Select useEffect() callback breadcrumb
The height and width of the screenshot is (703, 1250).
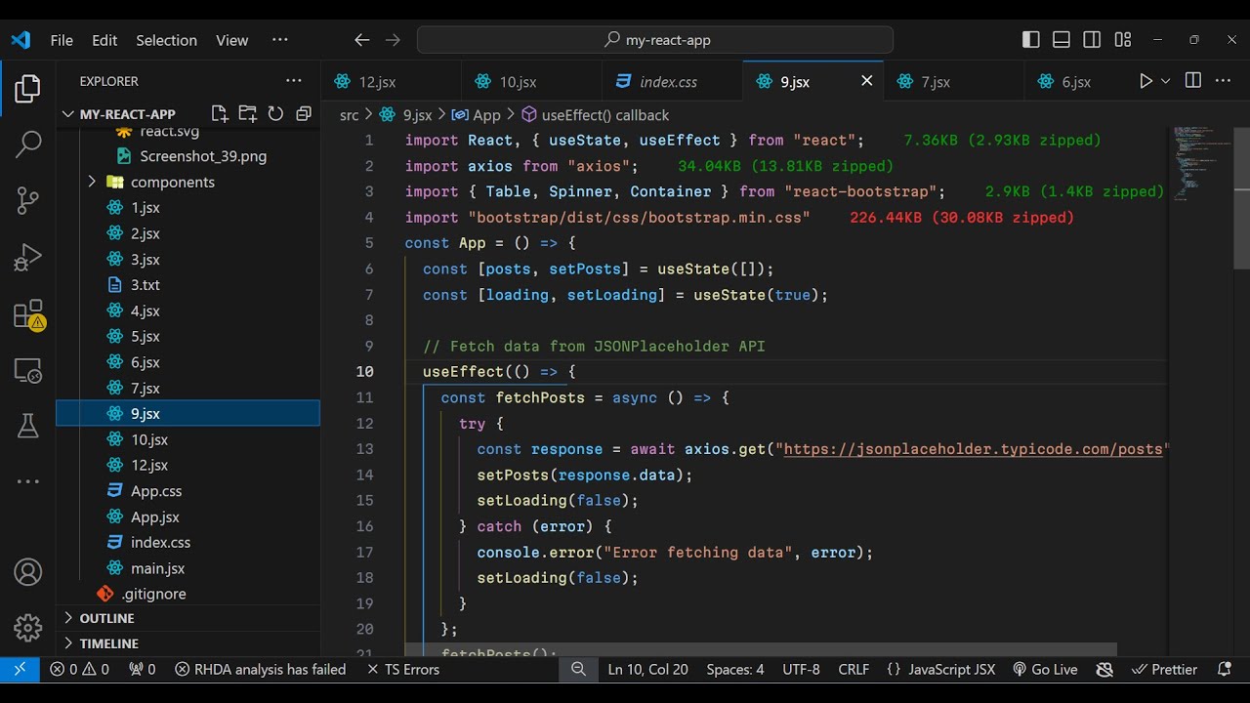click(595, 115)
